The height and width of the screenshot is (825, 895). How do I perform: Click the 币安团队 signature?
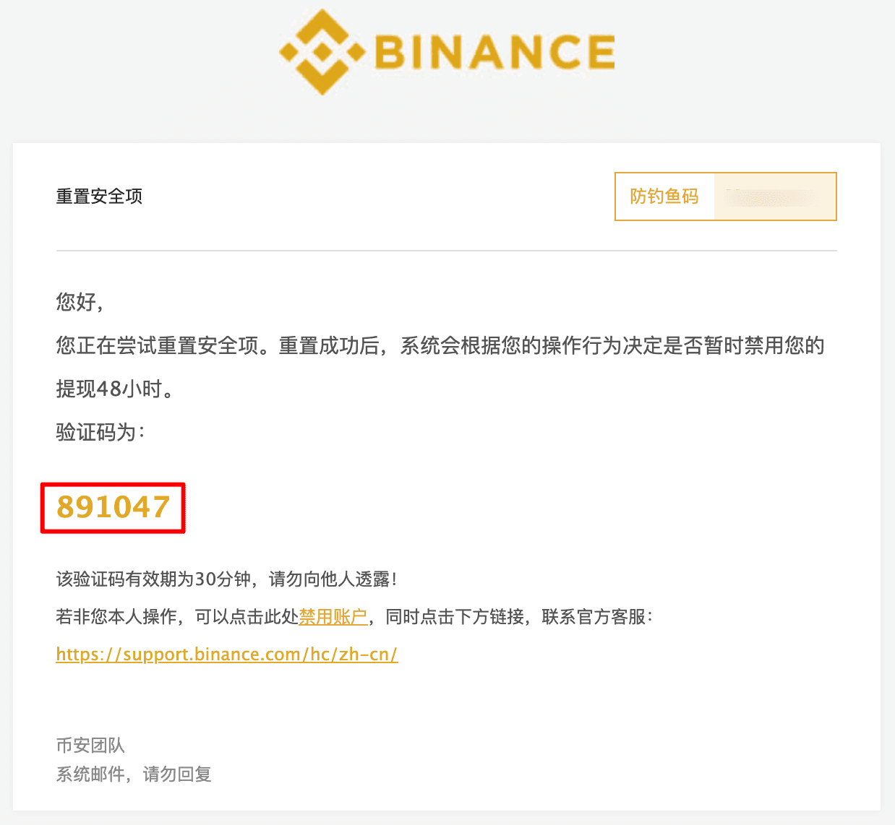pos(91,746)
